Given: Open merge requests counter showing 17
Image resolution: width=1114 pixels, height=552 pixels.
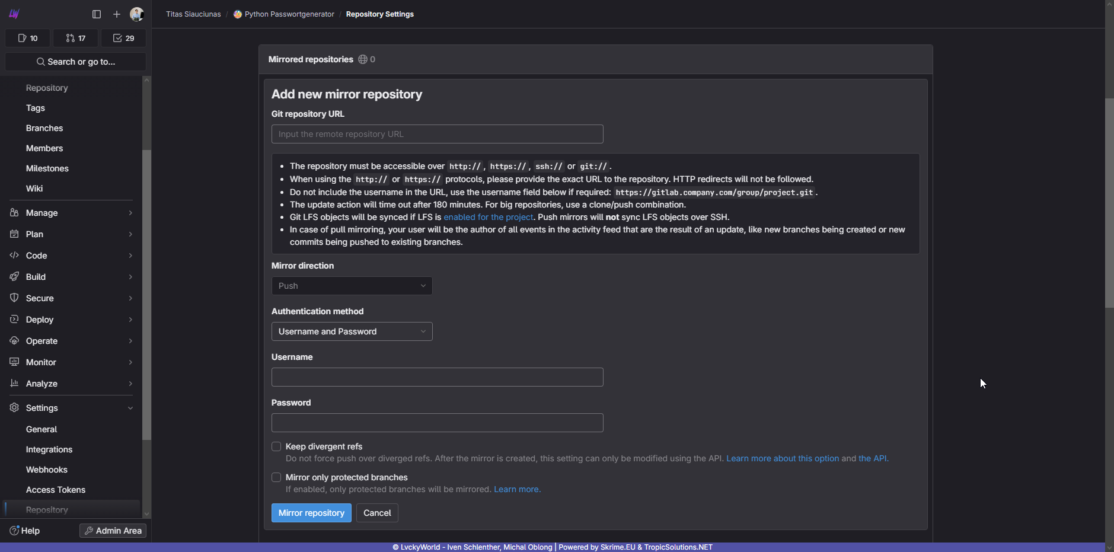Looking at the screenshot, I should (x=76, y=38).
